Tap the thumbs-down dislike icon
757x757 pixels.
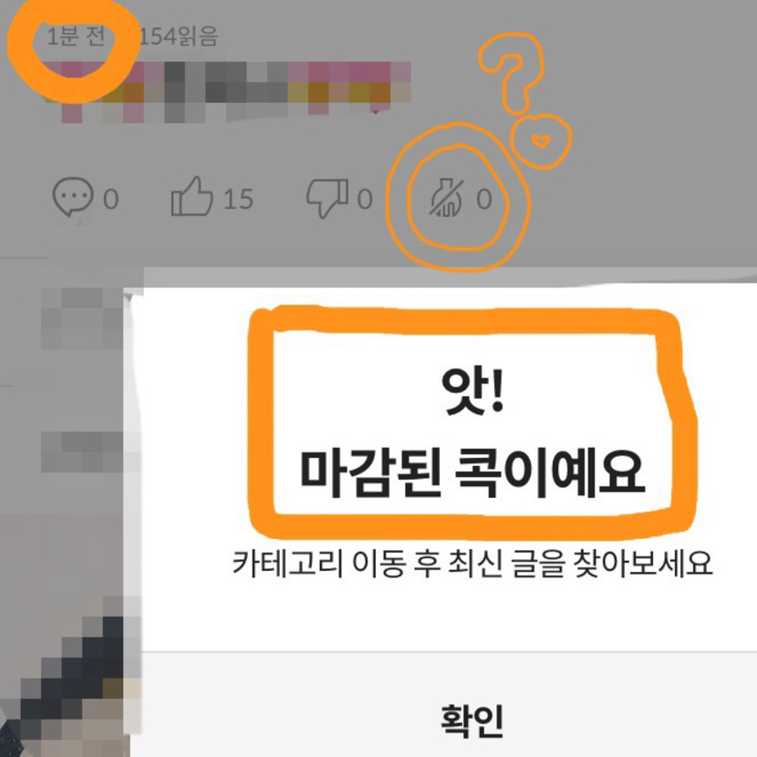[327, 198]
